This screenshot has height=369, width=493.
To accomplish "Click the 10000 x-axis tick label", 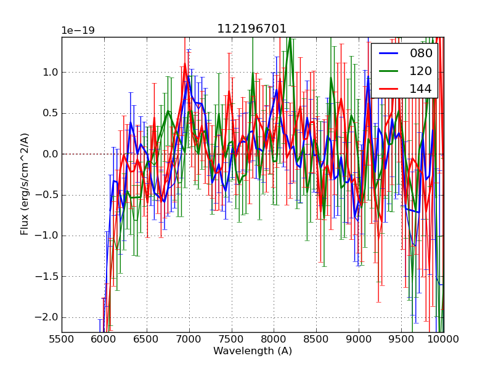I will coord(442,339).
